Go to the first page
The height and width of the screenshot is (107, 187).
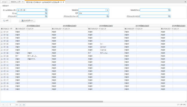[x=3, y=104]
